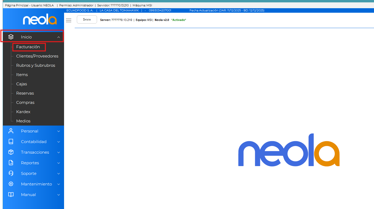374x209 pixels.
Task: Click the Reportes chart document icon
Action: pyautogui.click(x=11, y=163)
